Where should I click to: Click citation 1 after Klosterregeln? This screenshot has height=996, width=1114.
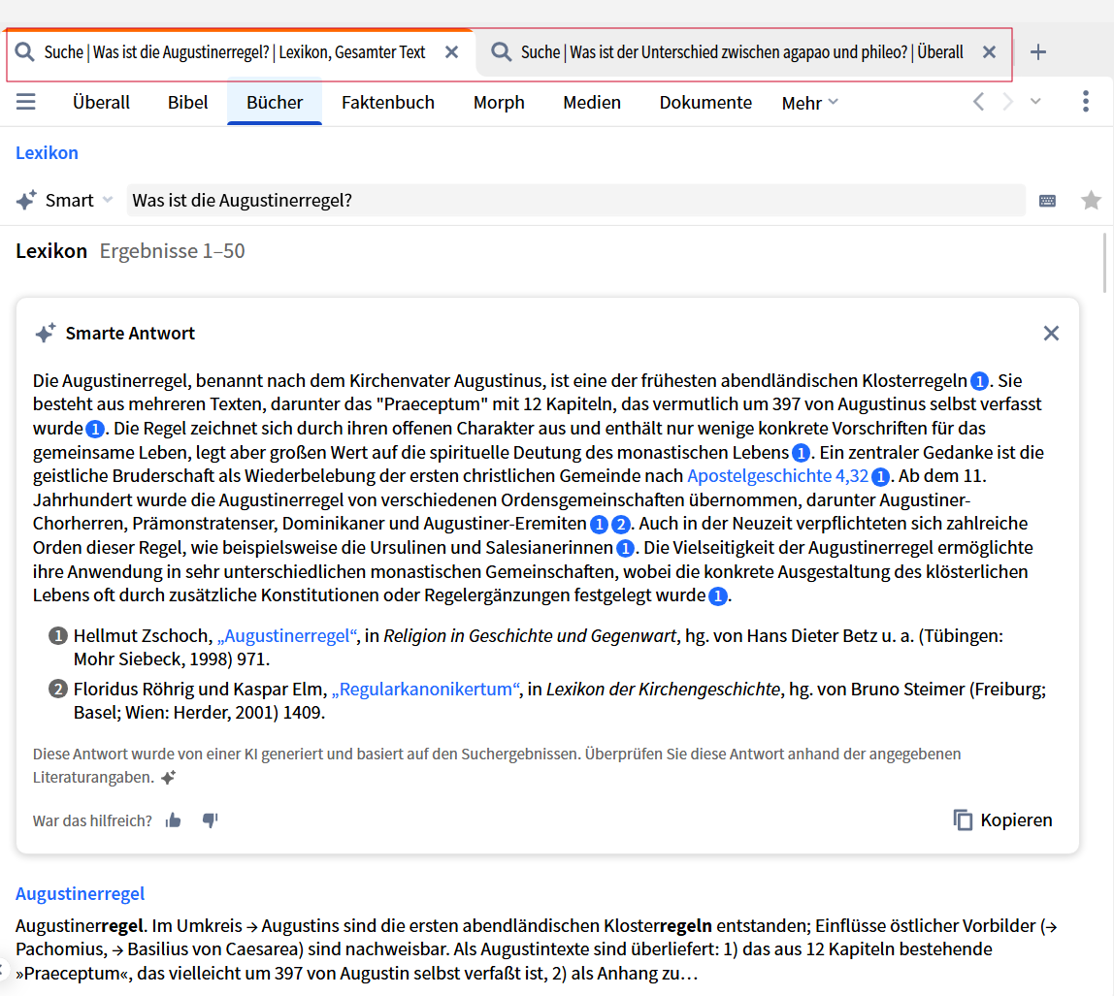(x=979, y=381)
